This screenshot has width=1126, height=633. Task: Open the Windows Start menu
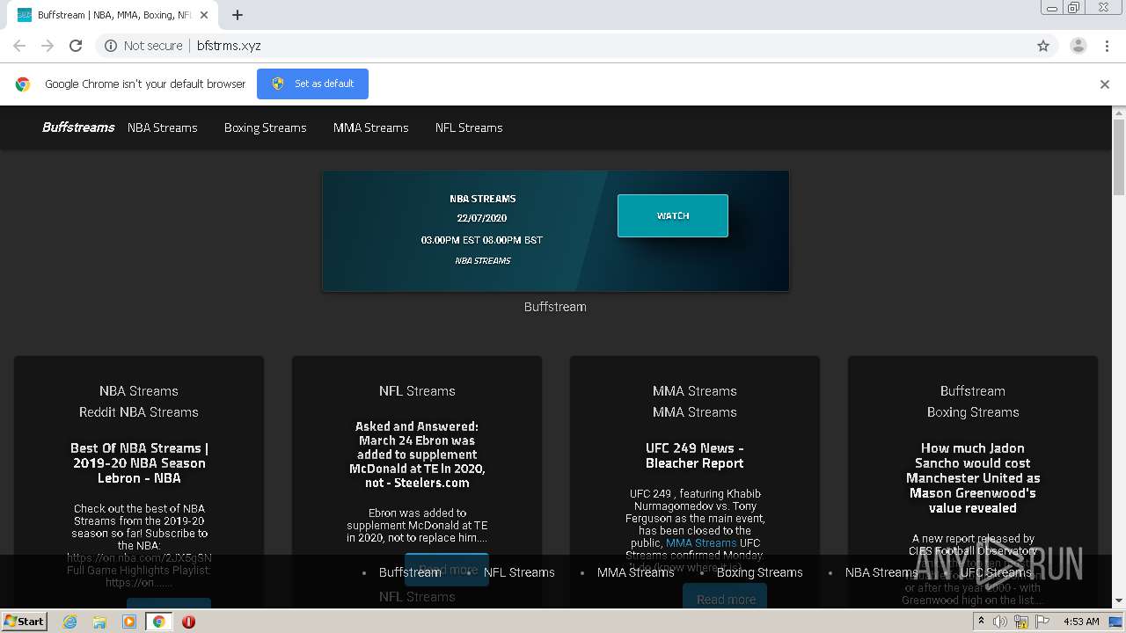25,622
